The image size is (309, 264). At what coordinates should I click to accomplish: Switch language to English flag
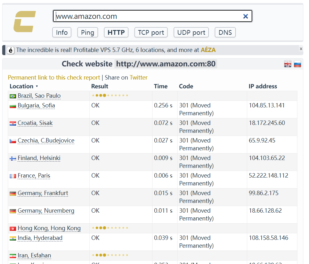(x=288, y=64)
